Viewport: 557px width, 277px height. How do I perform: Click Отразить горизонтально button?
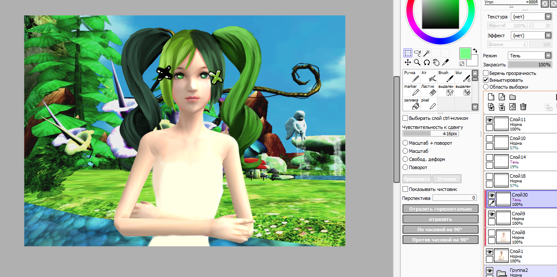[440, 209]
